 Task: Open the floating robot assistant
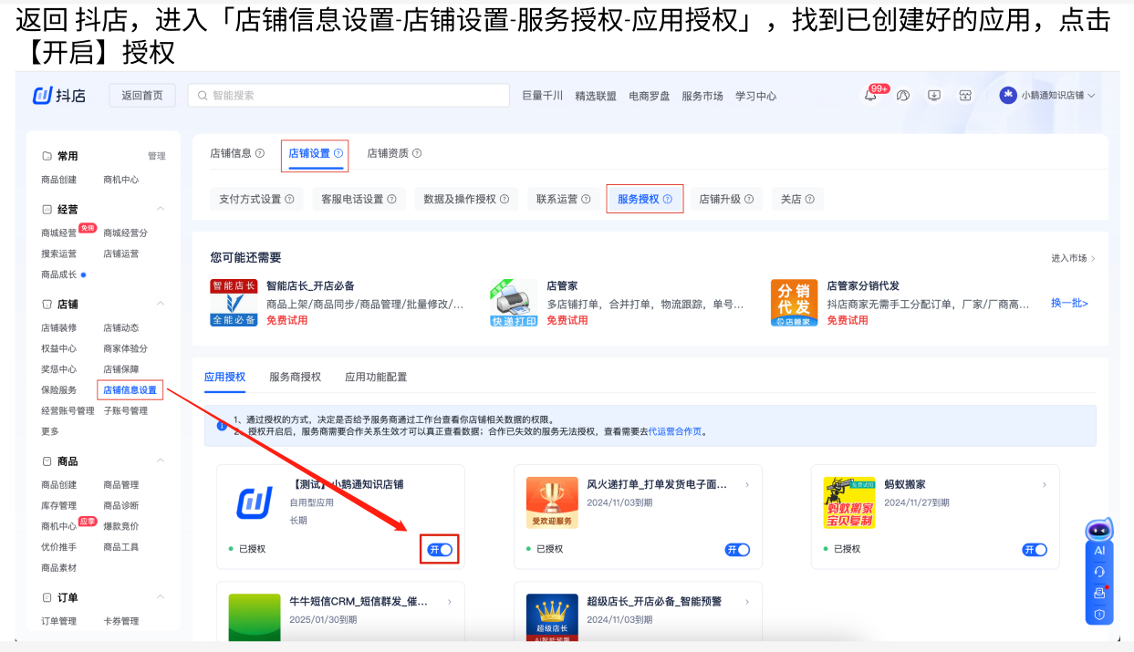(1099, 531)
